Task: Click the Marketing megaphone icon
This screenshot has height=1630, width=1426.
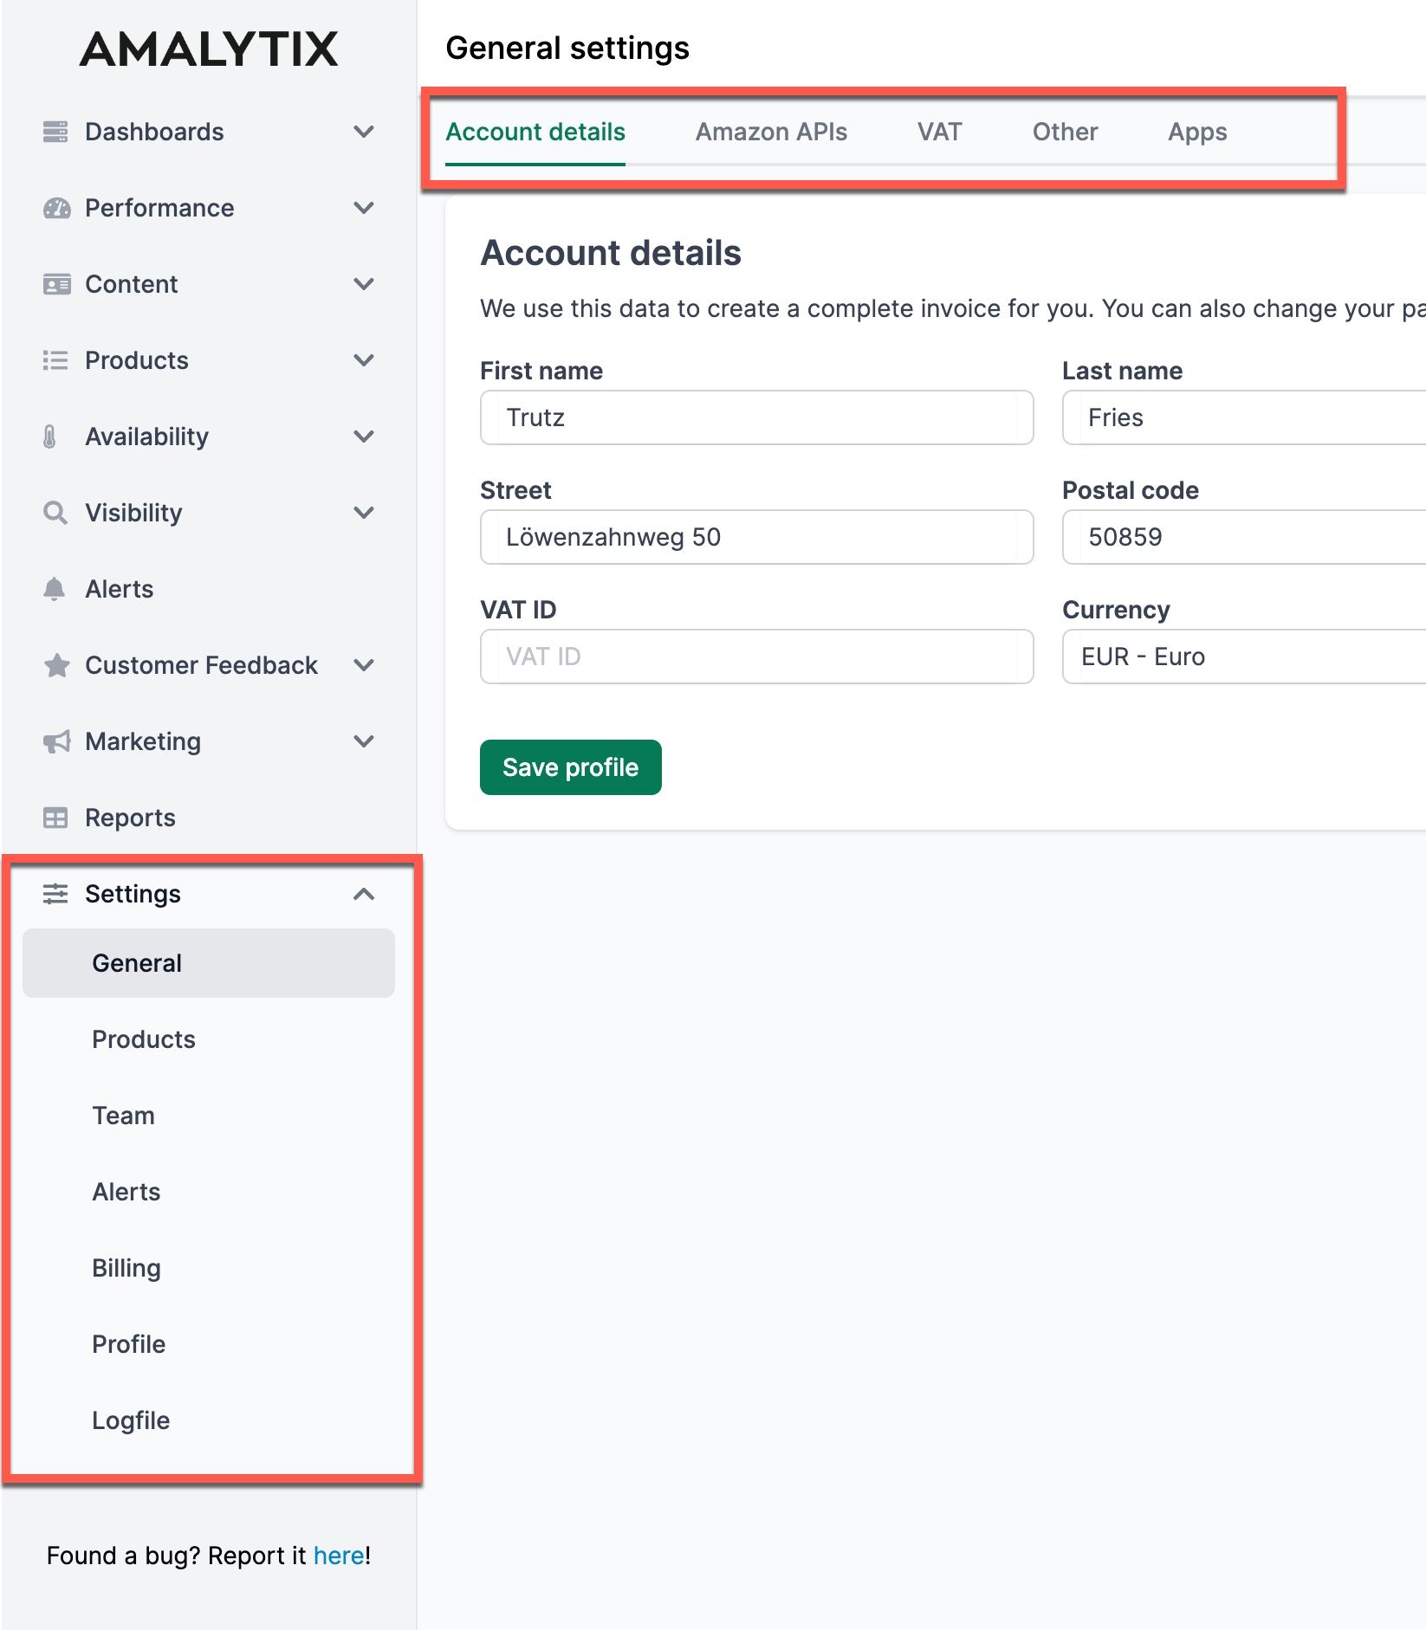Action: click(x=56, y=741)
